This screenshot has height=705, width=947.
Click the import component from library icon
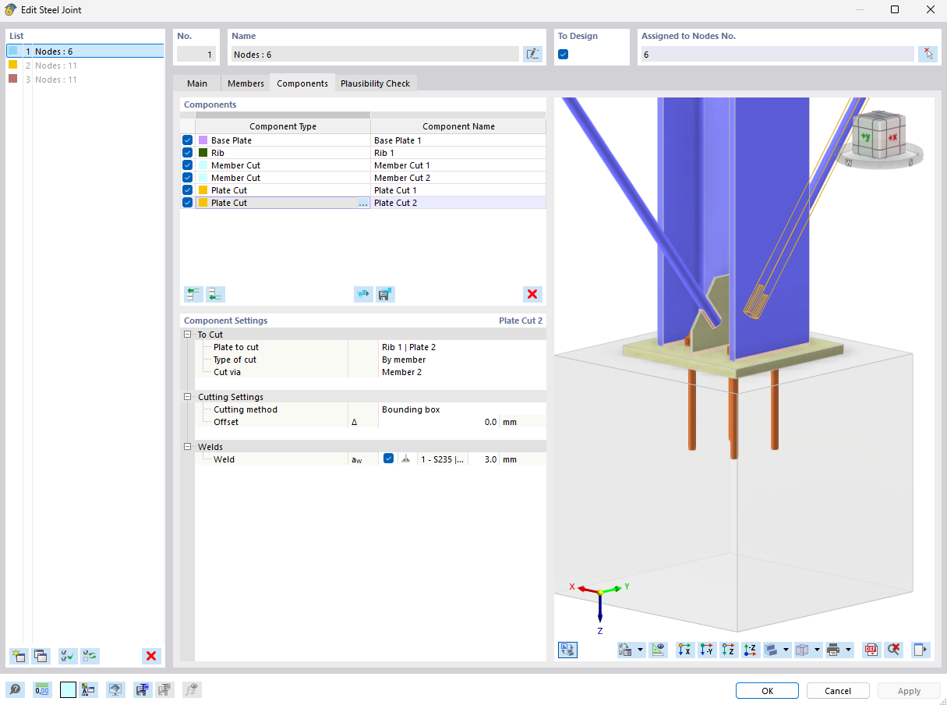(x=363, y=294)
